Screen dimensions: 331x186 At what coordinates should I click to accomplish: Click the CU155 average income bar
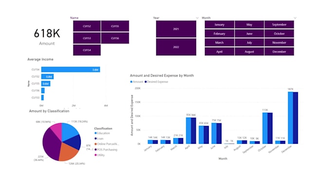point(46,84)
